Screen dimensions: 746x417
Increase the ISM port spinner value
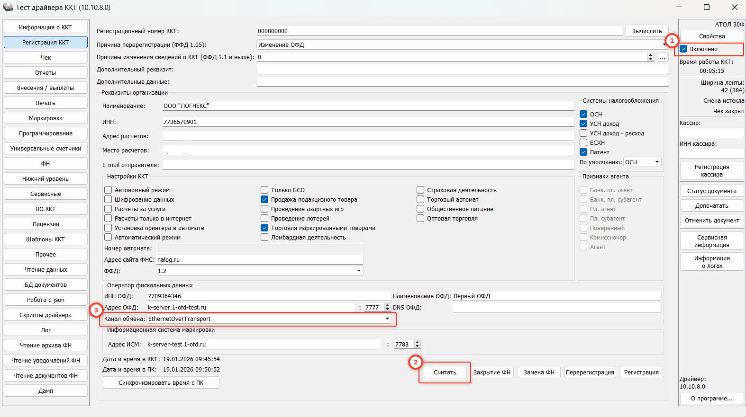(417, 342)
